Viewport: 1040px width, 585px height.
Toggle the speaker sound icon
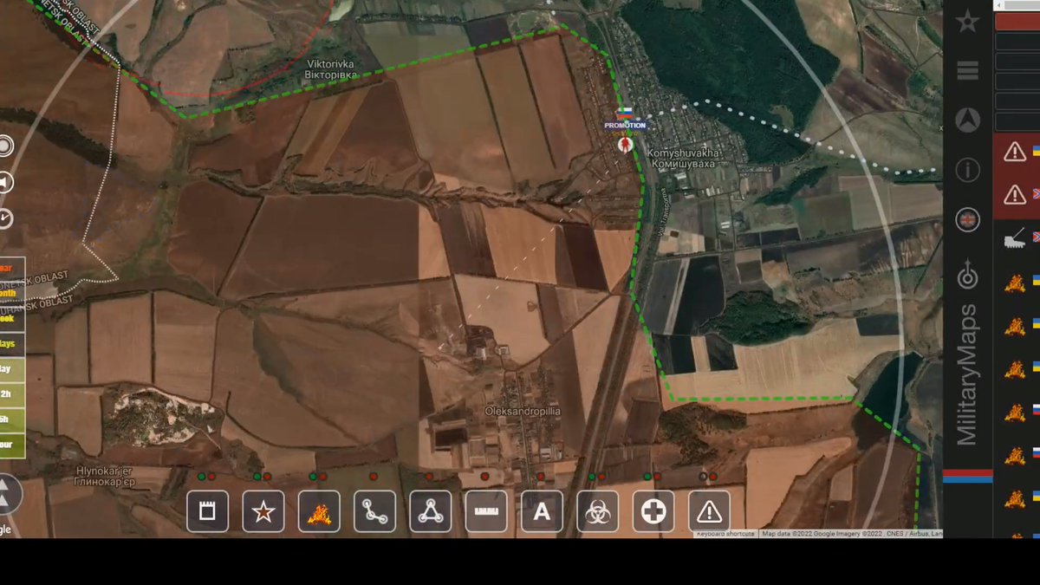click(x=5, y=182)
